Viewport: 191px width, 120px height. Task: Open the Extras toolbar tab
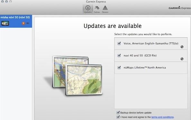point(97,9)
